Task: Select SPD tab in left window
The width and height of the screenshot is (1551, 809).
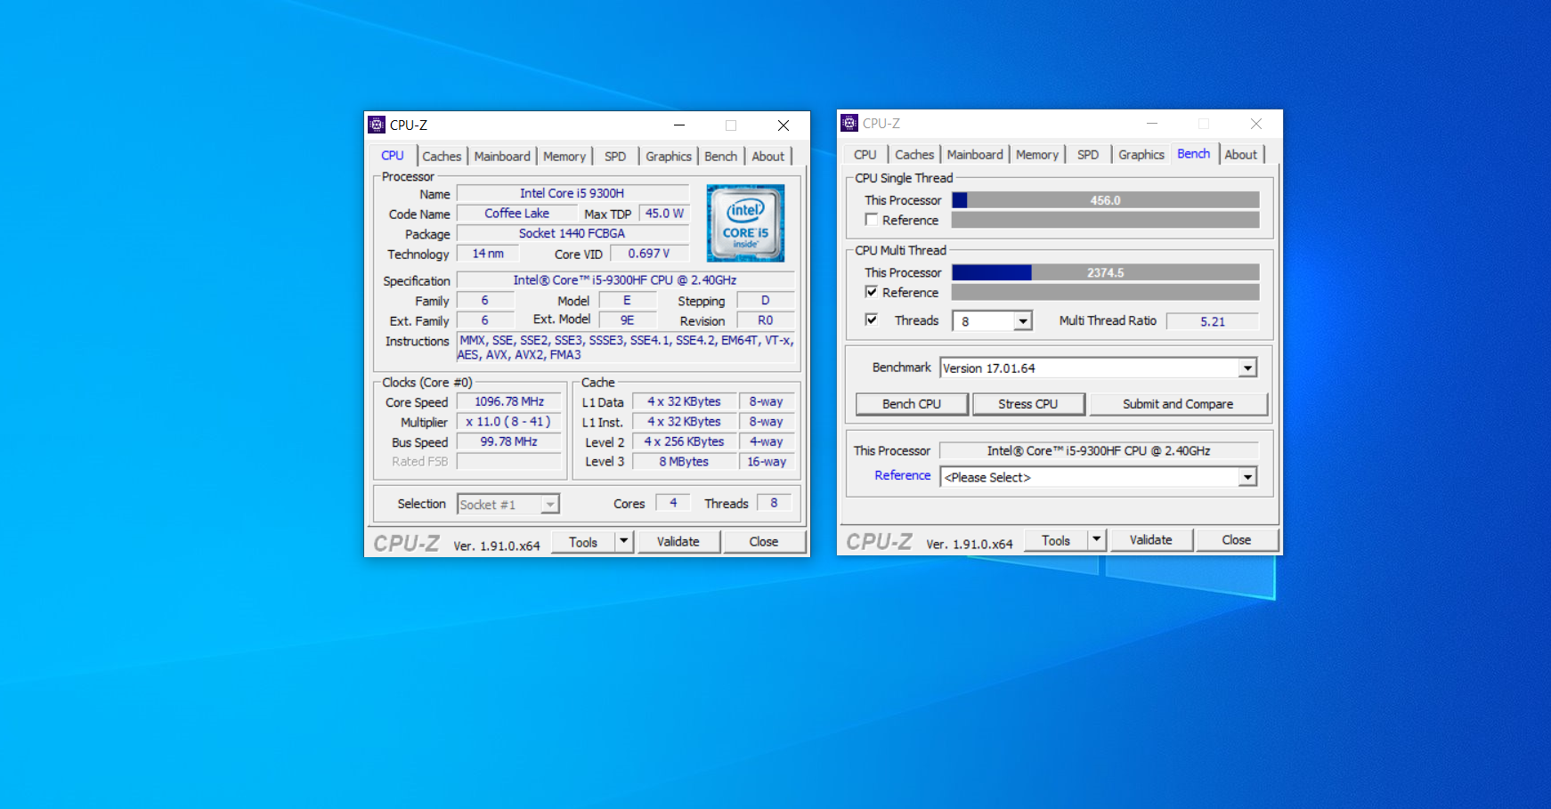Action: click(615, 157)
